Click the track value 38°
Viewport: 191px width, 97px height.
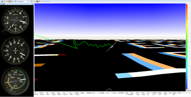click(148, 95)
